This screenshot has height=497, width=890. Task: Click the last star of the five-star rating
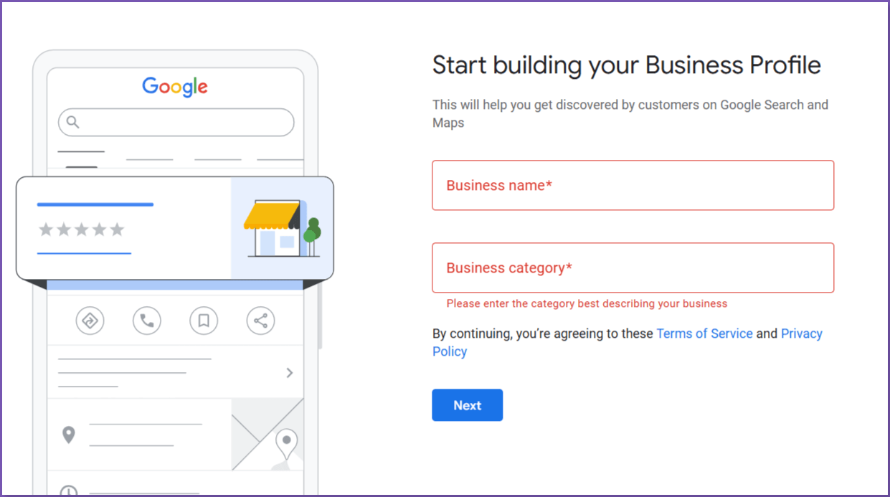point(118,229)
